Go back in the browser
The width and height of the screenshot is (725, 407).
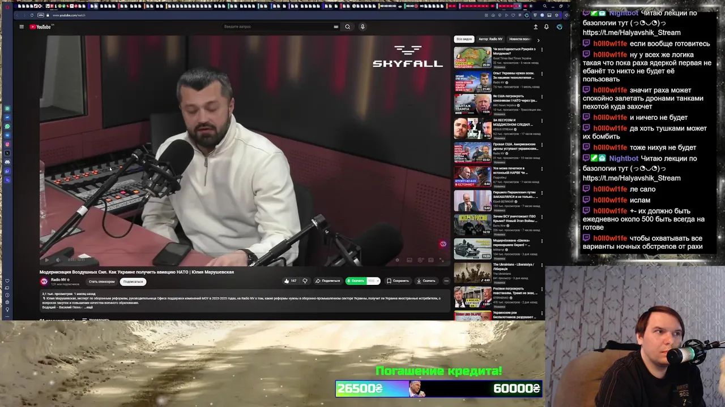[17, 15]
